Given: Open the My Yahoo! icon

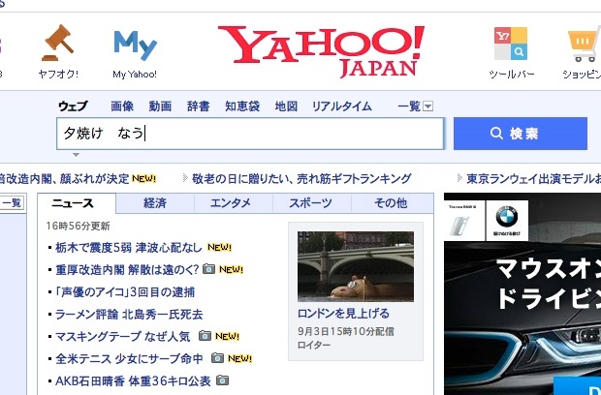Looking at the screenshot, I should tap(136, 46).
